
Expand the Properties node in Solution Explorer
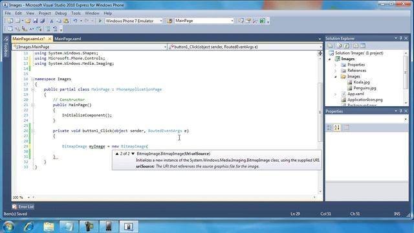336,65
